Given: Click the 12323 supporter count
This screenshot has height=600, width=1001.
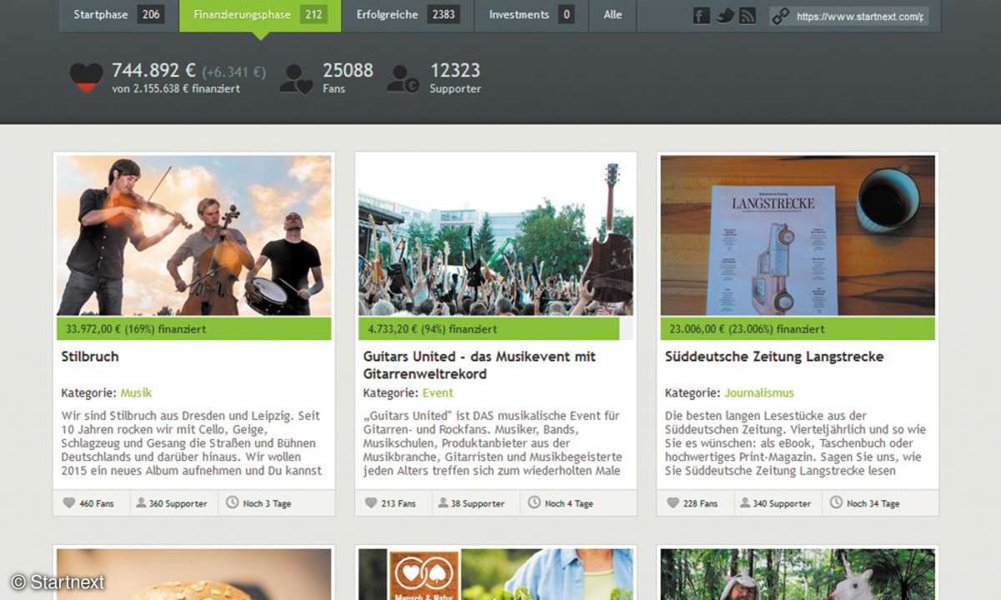Looking at the screenshot, I should [x=455, y=71].
